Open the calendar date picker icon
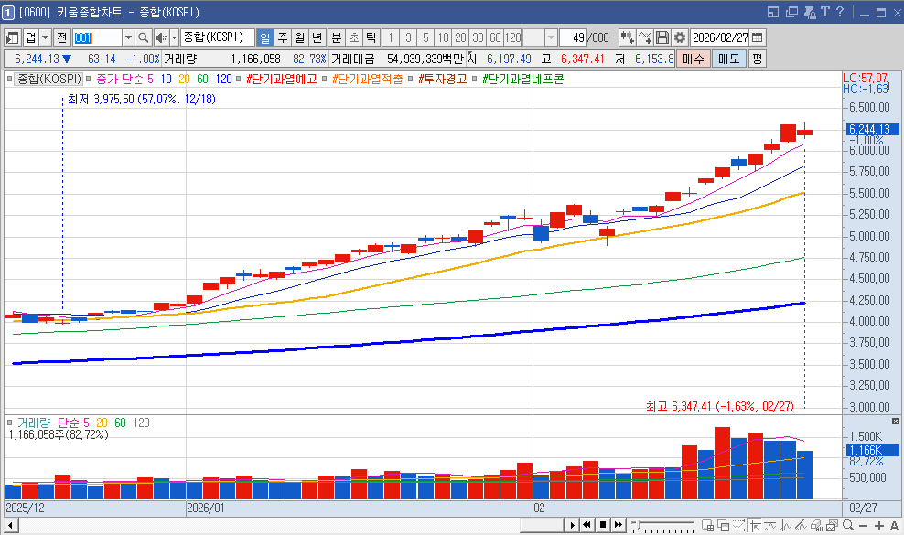Screen dimensions: 904x535 pyautogui.click(x=758, y=37)
